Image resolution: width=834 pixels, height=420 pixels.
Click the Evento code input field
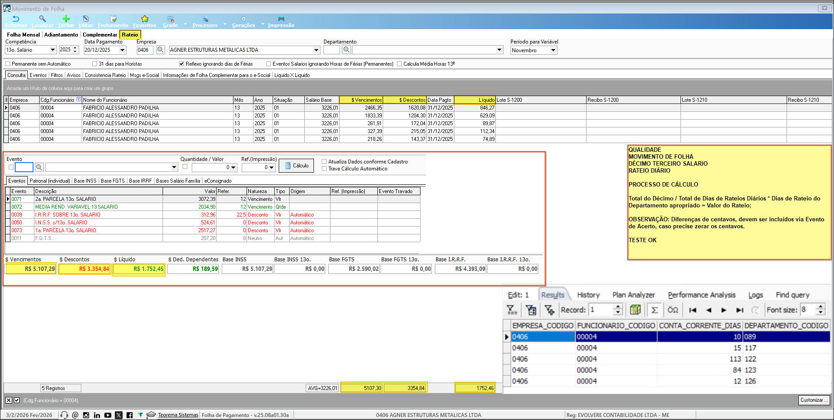pos(24,167)
